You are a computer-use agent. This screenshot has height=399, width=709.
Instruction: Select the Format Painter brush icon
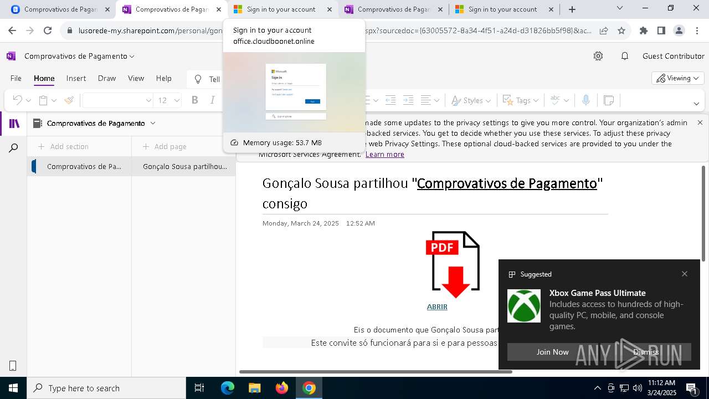pyautogui.click(x=69, y=100)
